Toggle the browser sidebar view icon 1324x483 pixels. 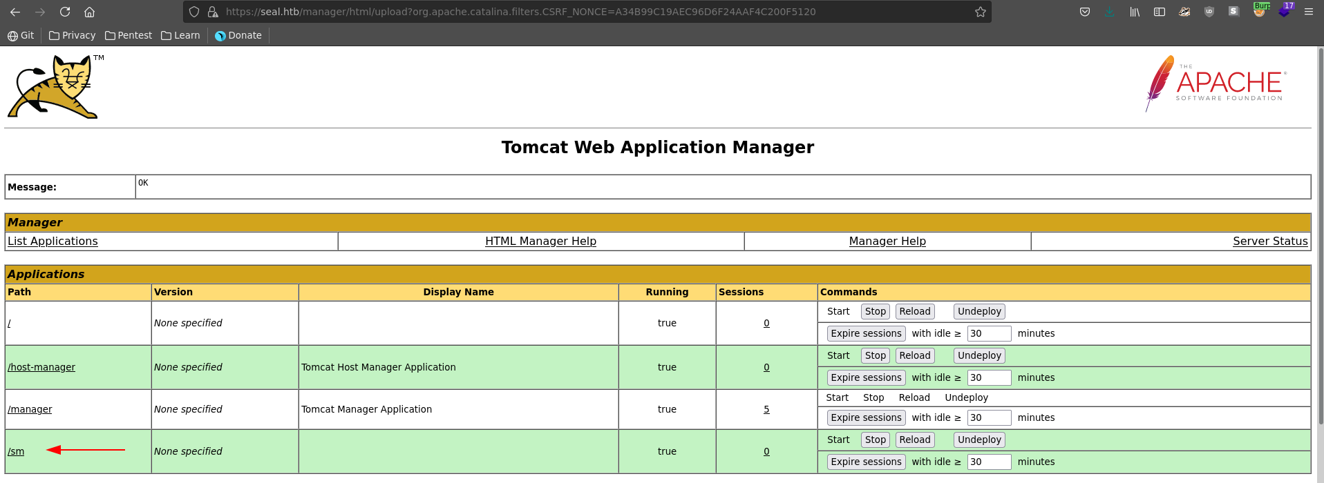click(x=1160, y=12)
